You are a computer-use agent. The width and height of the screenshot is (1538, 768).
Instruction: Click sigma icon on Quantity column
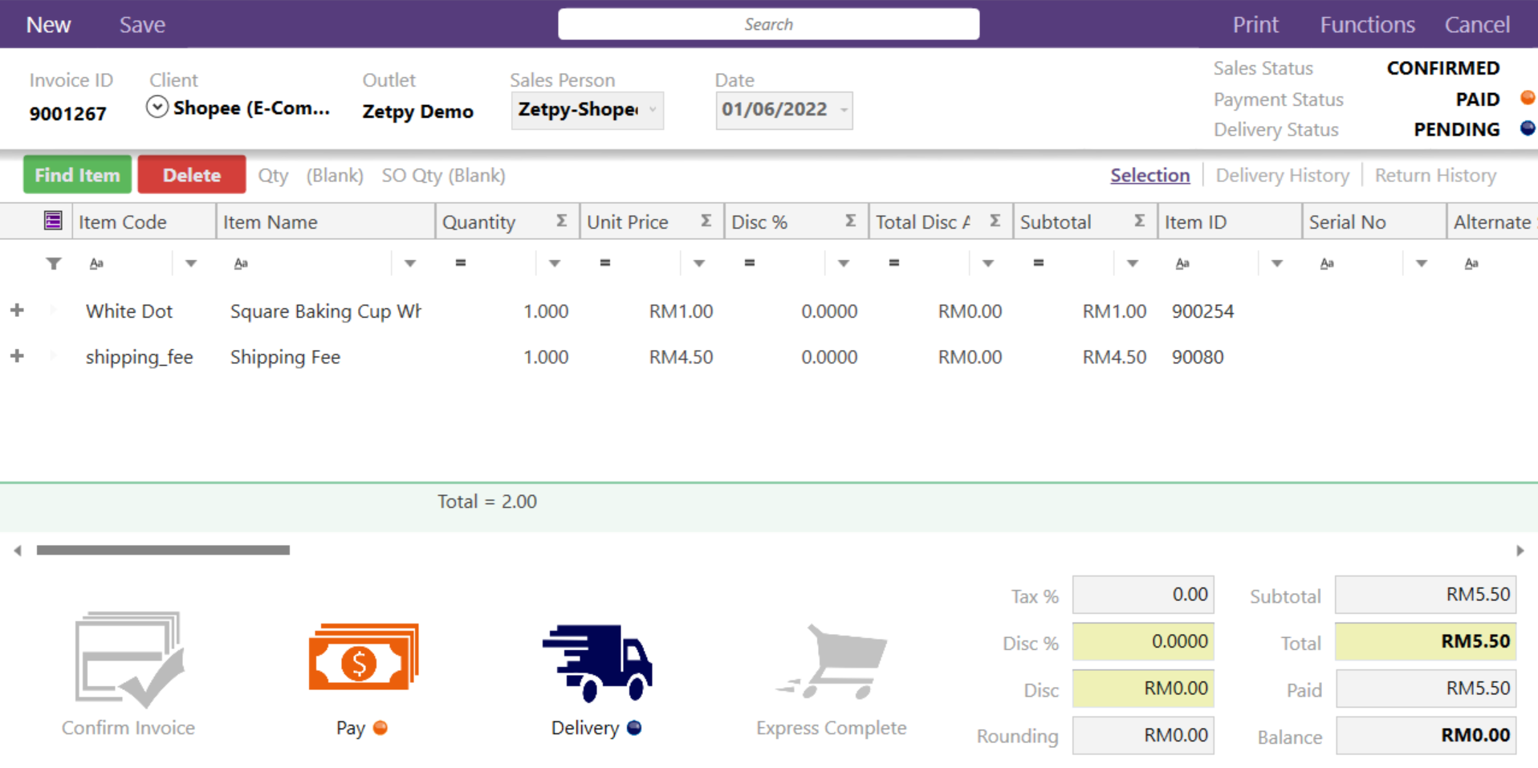tap(562, 221)
